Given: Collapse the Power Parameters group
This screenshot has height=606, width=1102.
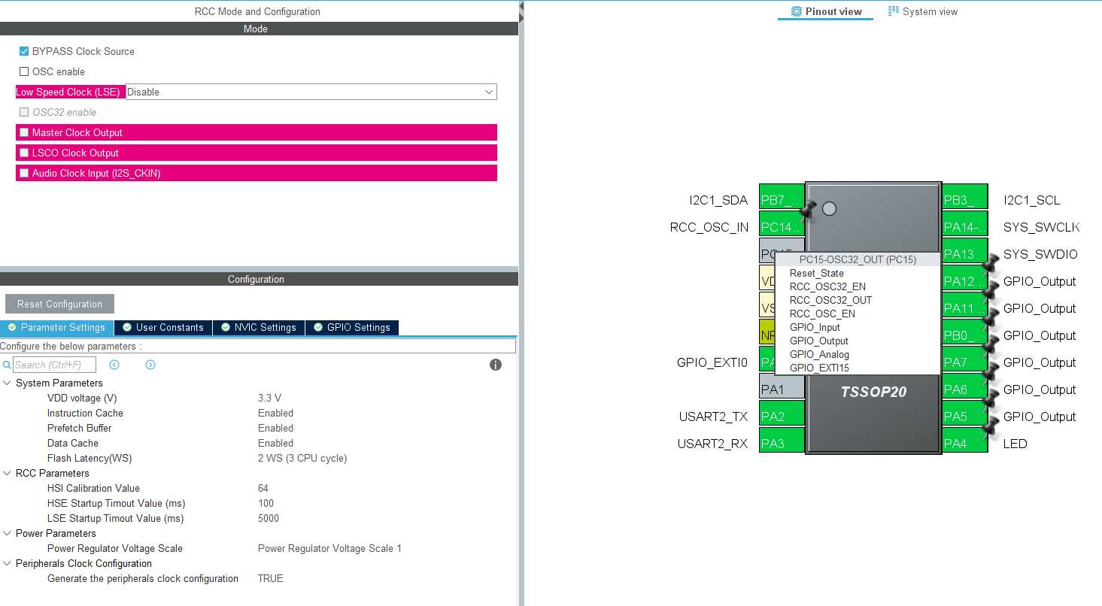Looking at the screenshot, I should point(8,533).
